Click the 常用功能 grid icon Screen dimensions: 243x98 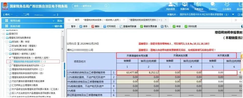tap(6, 21)
